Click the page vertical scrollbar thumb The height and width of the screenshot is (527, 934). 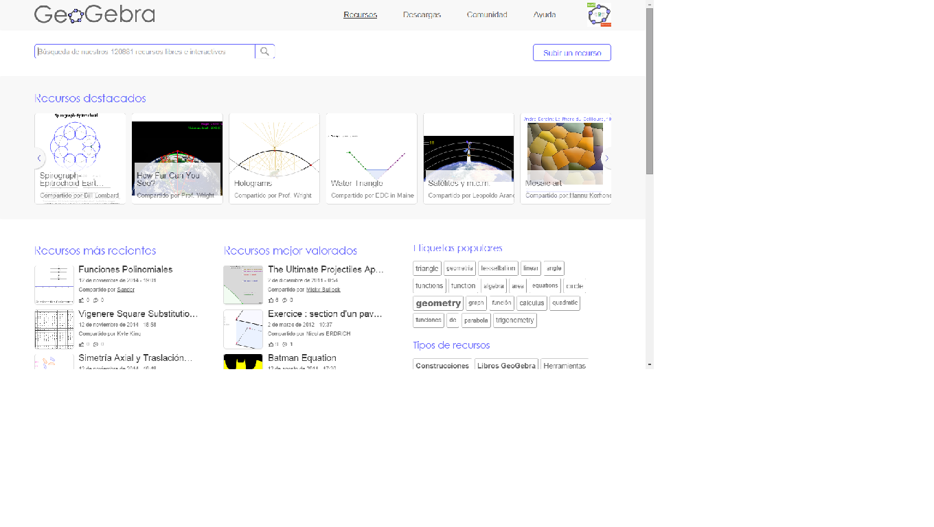pos(650,91)
